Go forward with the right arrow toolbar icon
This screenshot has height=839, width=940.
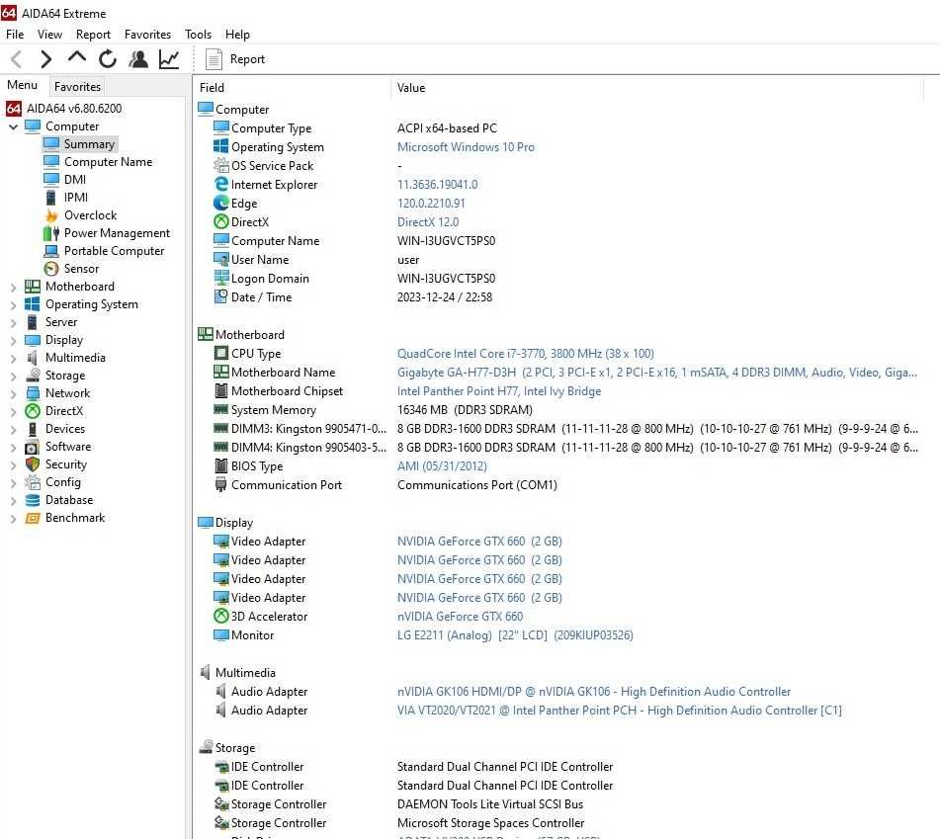(x=45, y=58)
